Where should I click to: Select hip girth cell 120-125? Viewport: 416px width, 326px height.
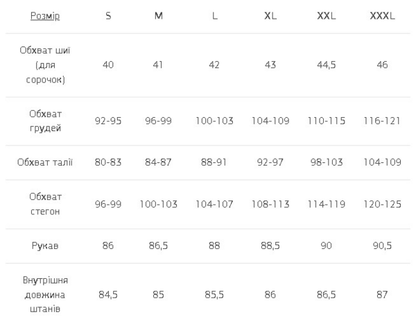381,205
